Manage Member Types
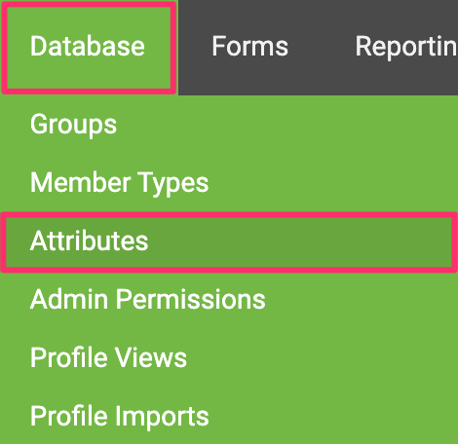Image resolution: width=458 pixels, height=444 pixels. 119,183
